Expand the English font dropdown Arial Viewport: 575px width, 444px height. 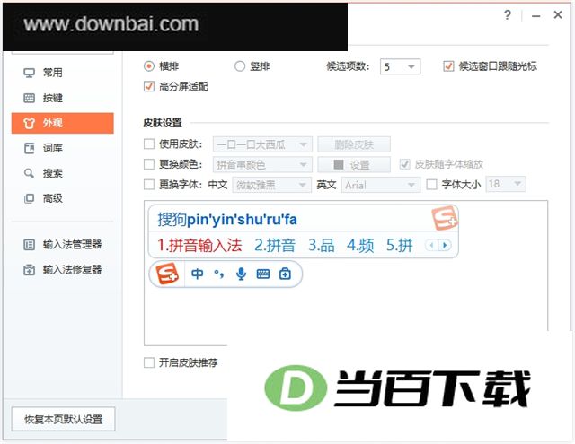381,185
